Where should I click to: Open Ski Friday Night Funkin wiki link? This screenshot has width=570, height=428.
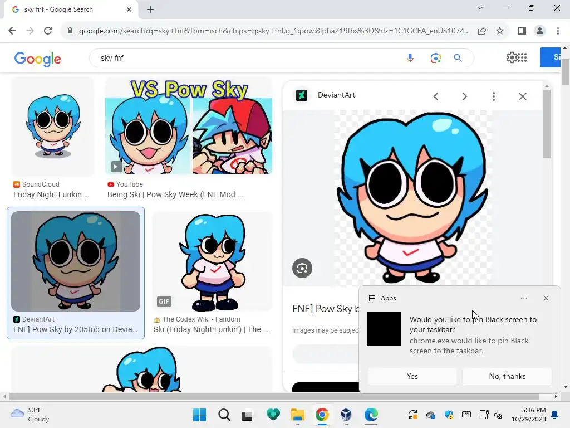pyautogui.click(x=211, y=329)
